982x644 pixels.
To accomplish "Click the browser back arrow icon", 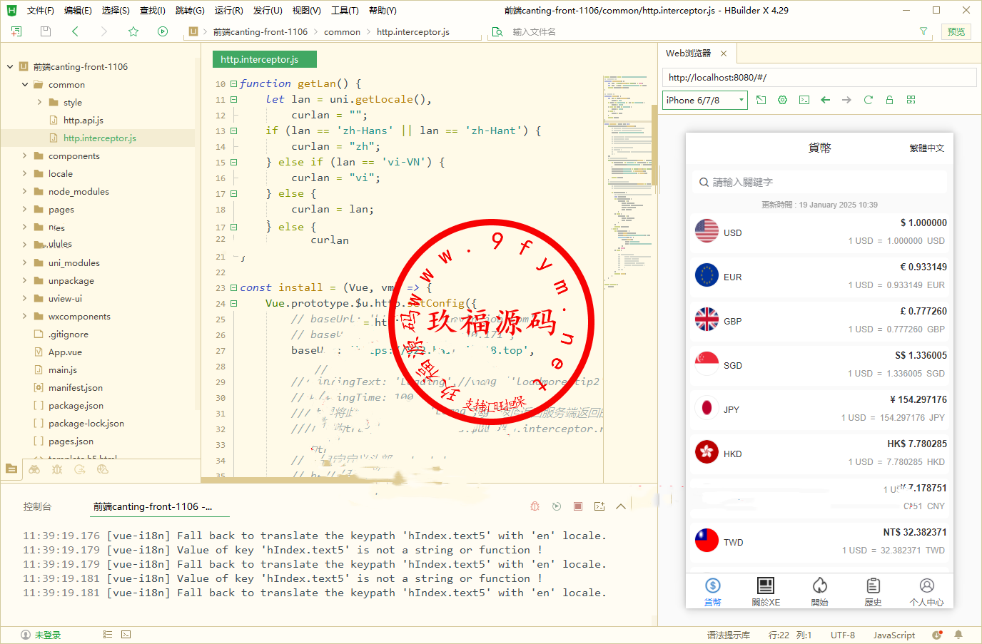I will point(826,100).
